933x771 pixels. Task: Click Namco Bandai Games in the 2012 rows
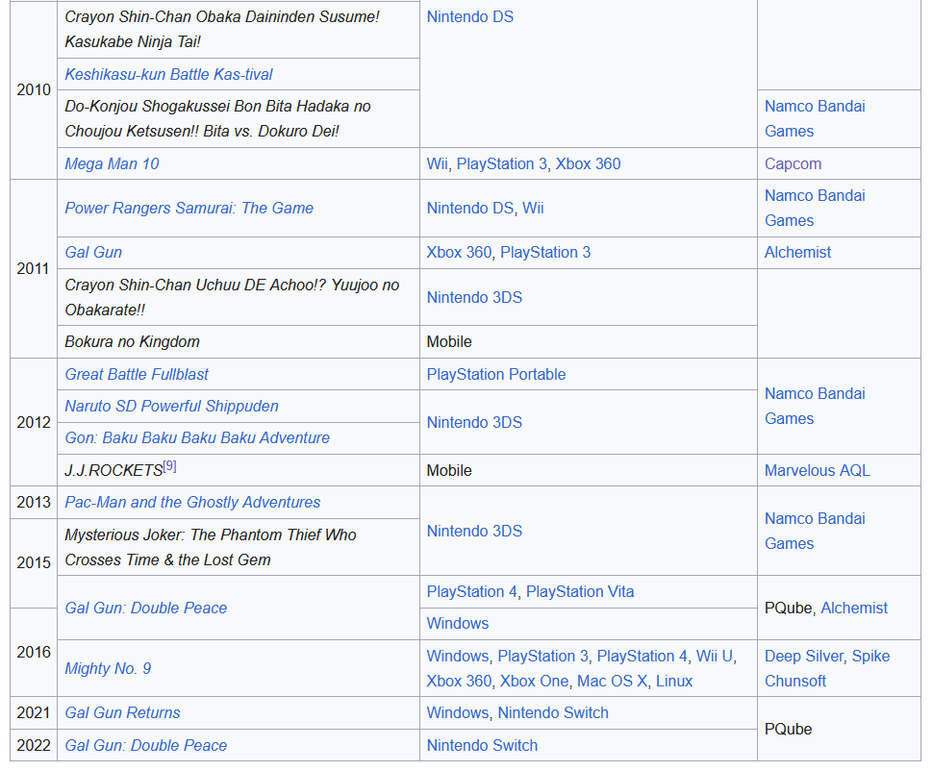815,407
